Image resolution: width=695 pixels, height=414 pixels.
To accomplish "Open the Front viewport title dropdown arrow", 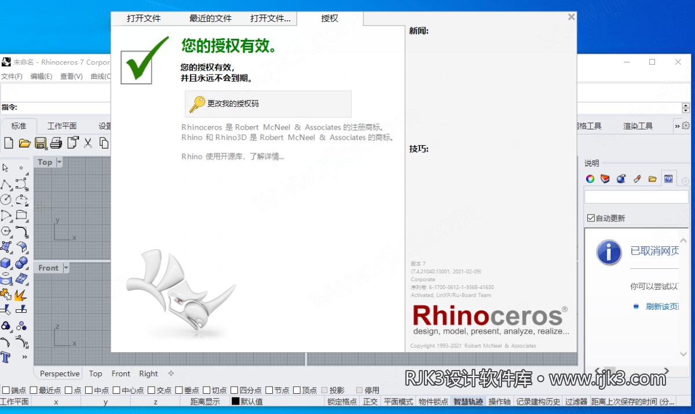I will click(x=66, y=268).
